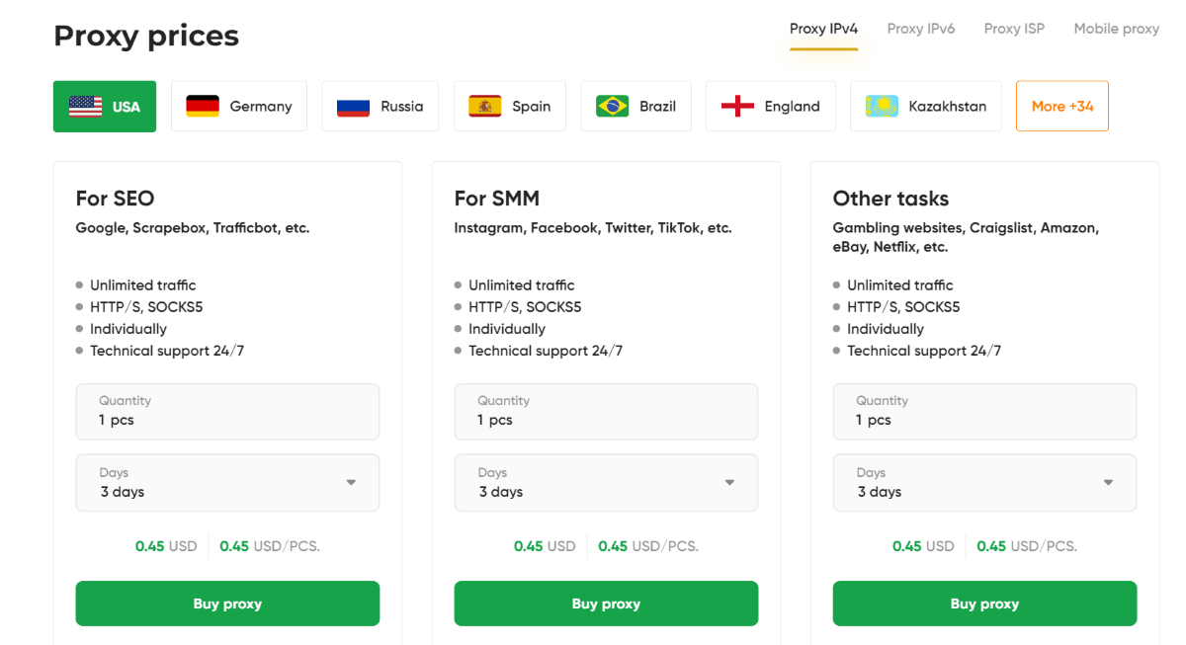Open the Proxy ISP tab
The width and height of the screenshot is (1186, 645).
pyautogui.click(x=1014, y=29)
